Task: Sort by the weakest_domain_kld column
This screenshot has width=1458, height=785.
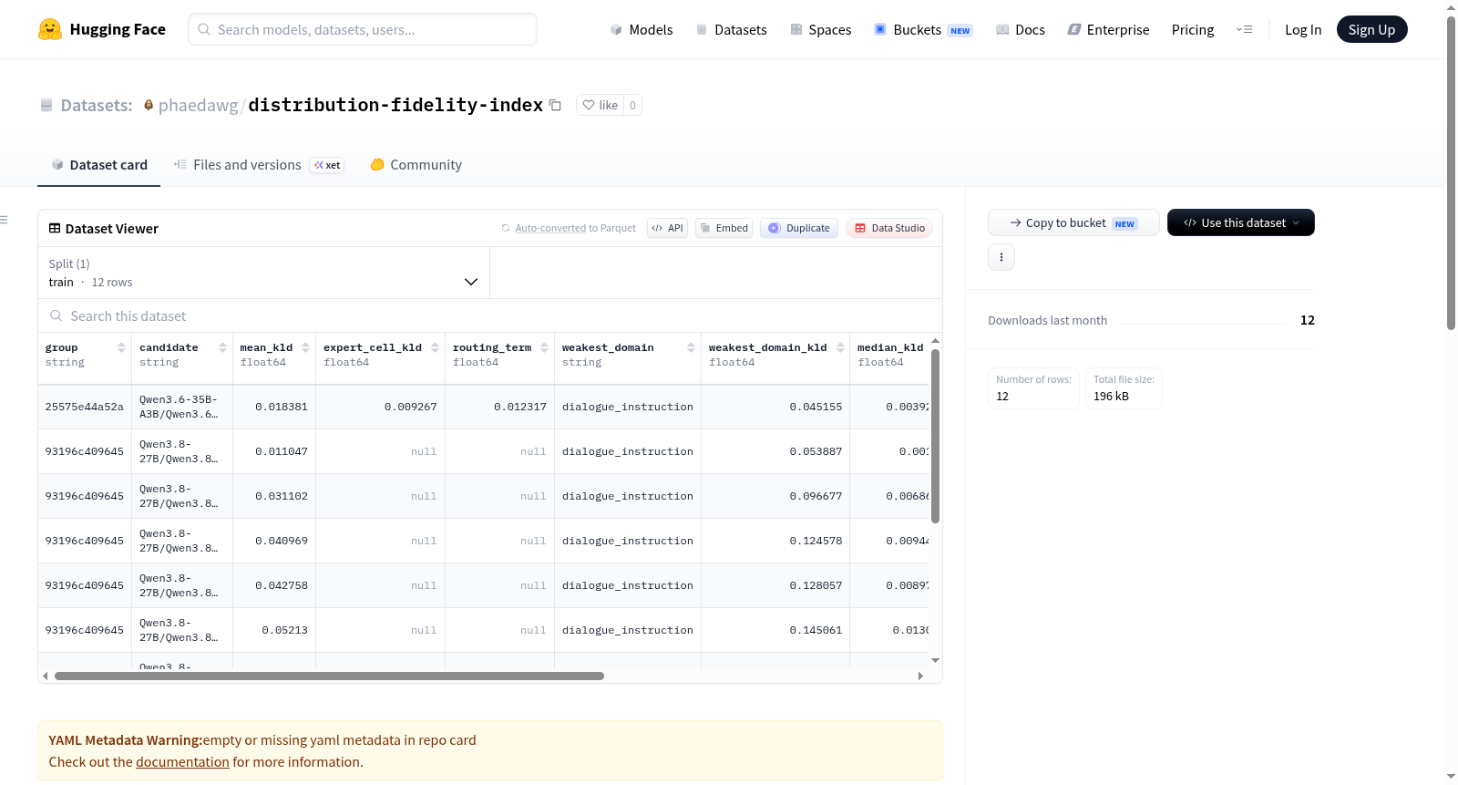Action: 840,347
